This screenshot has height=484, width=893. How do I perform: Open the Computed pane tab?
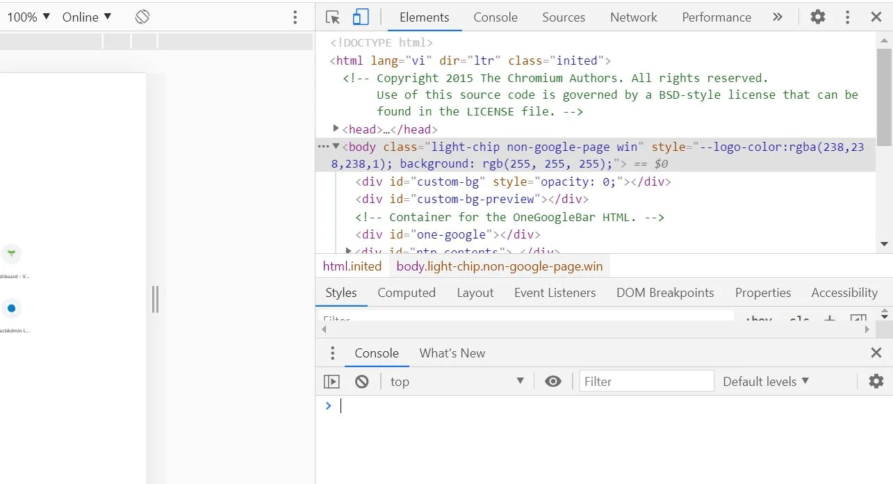coord(407,293)
